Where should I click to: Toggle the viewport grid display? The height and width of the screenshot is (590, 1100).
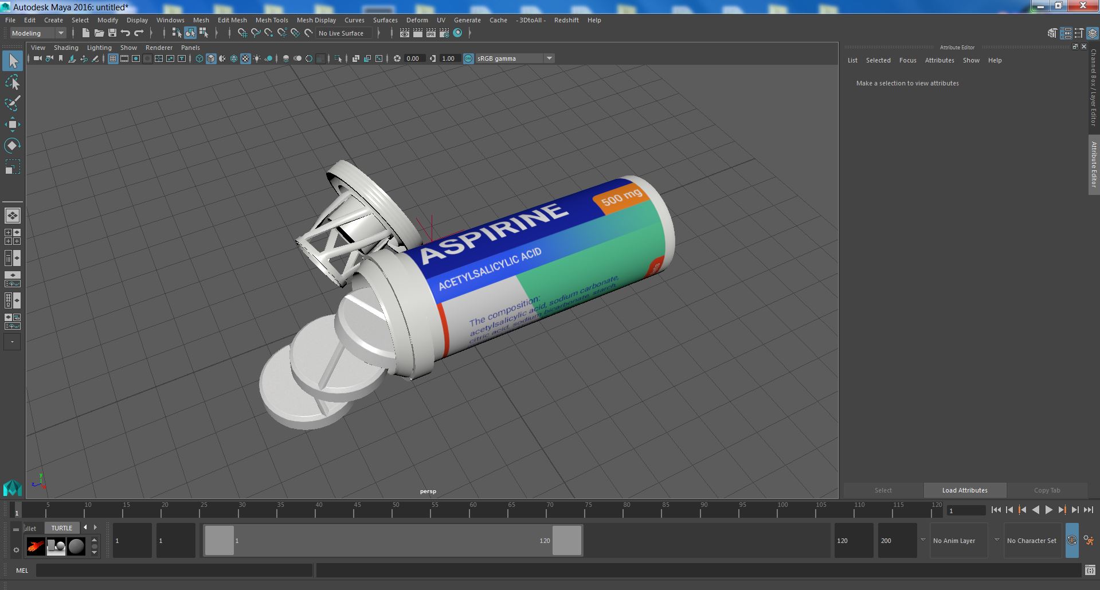113,58
